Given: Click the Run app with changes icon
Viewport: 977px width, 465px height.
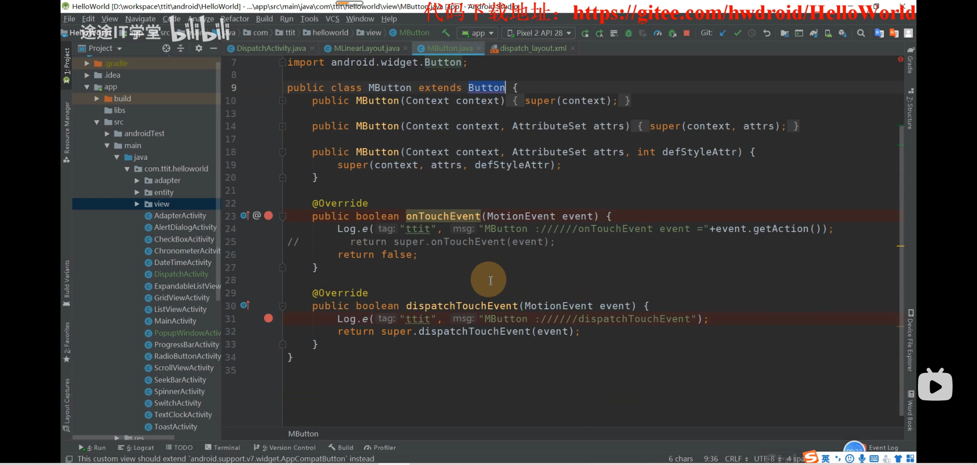Looking at the screenshot, I should click(x=585, y=34).
